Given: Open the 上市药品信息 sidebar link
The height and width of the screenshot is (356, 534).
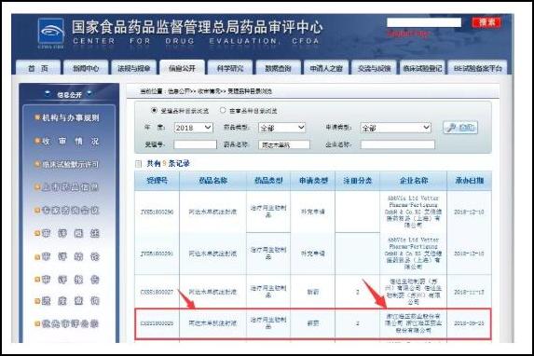Looking at the screenshot, I should click(x=71, y=187).
